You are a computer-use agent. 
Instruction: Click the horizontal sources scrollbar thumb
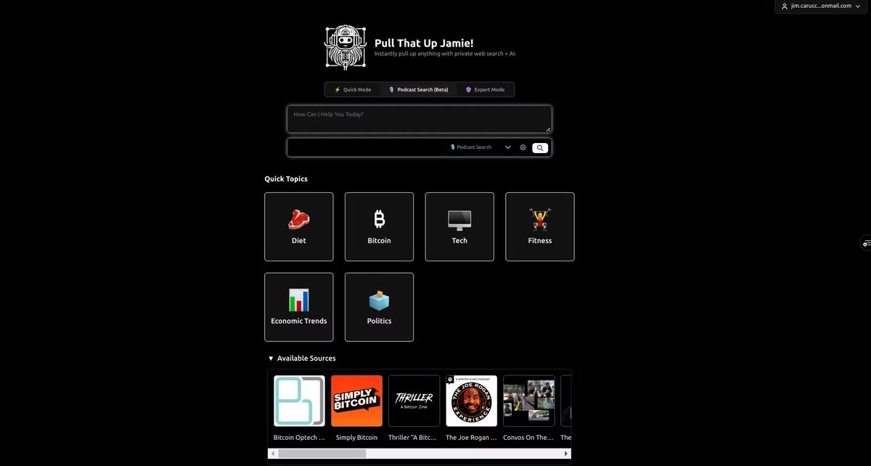[x=322, y=454]
